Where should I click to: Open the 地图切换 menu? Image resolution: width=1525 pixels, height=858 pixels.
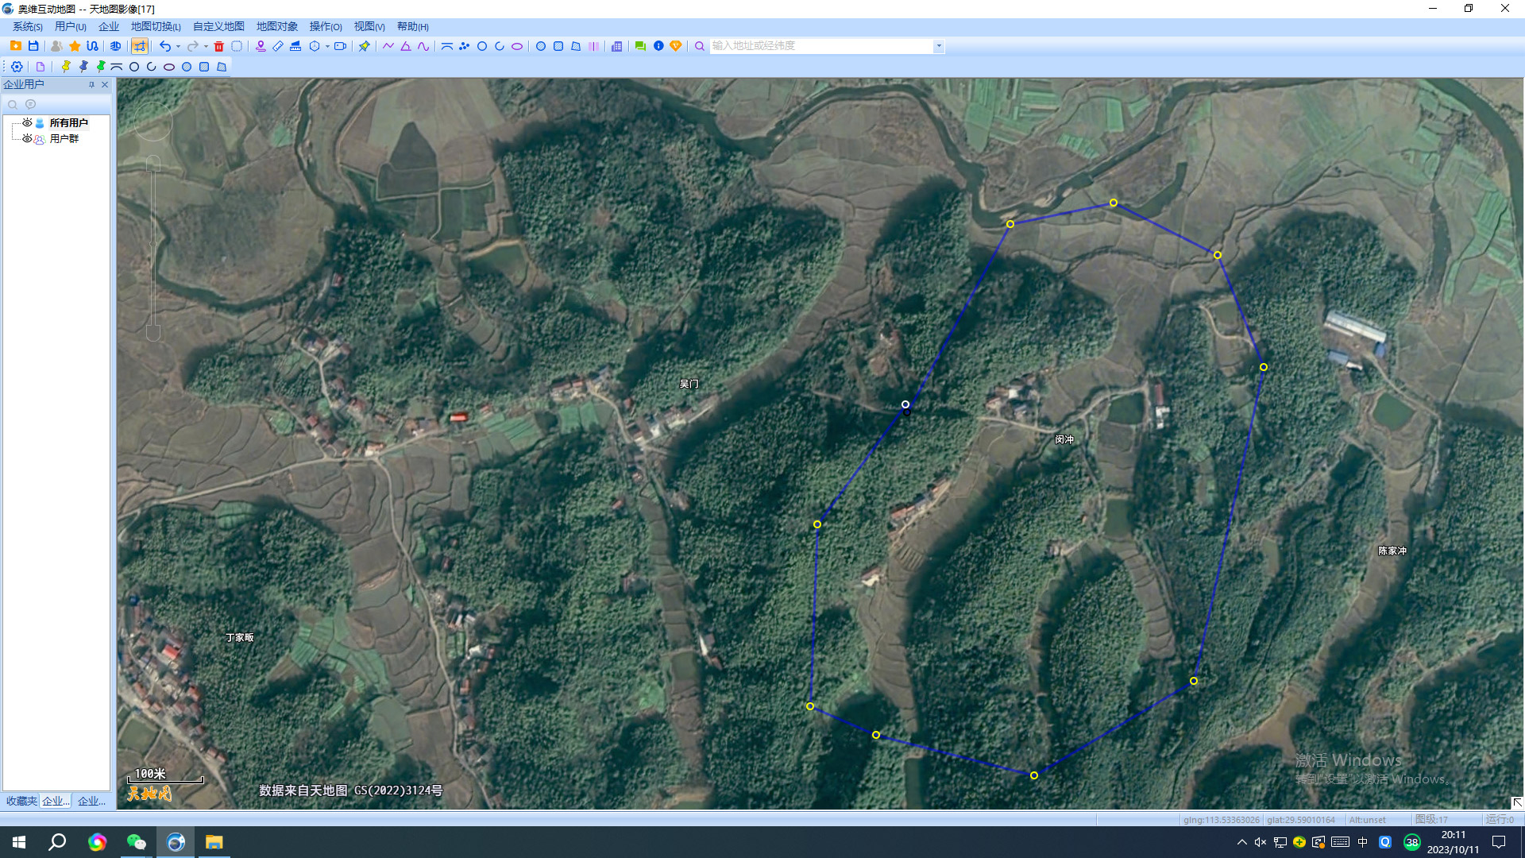tap(156, 26)
